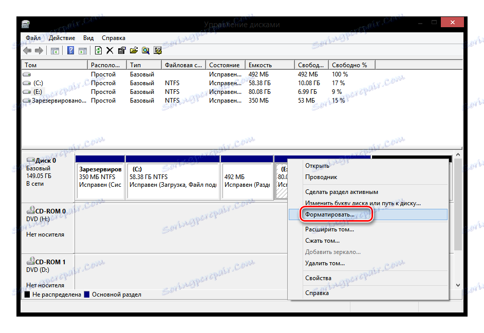484x333 pixels.
Task: Toggle the action pane toolbar icon
Action: tap(83, 51)
